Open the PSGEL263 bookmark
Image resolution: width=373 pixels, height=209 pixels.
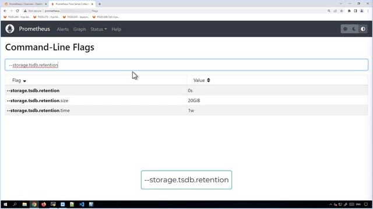click(76, 17)
